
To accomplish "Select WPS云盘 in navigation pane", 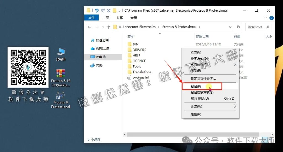I will point(103,48).
